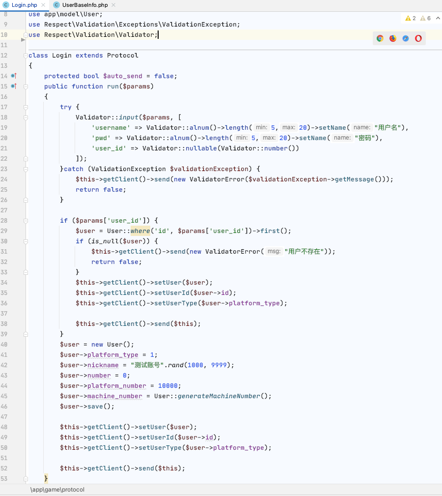Click the PHP class icon on Login.php tab
Screen dimensions: 442x496
pyautogui.click(x=6, y=5)
